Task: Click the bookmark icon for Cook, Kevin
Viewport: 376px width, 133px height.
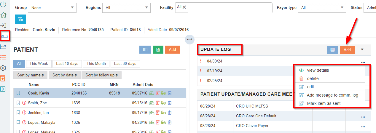Action: tap(18, 93)
